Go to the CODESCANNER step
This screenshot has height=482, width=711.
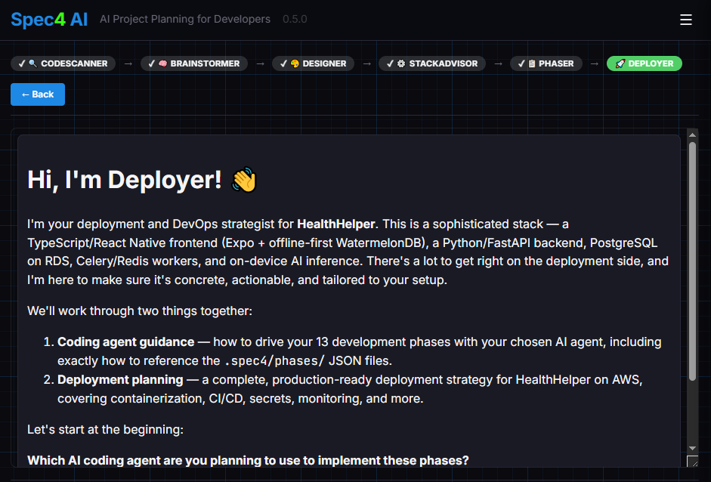tap(63, 63)
